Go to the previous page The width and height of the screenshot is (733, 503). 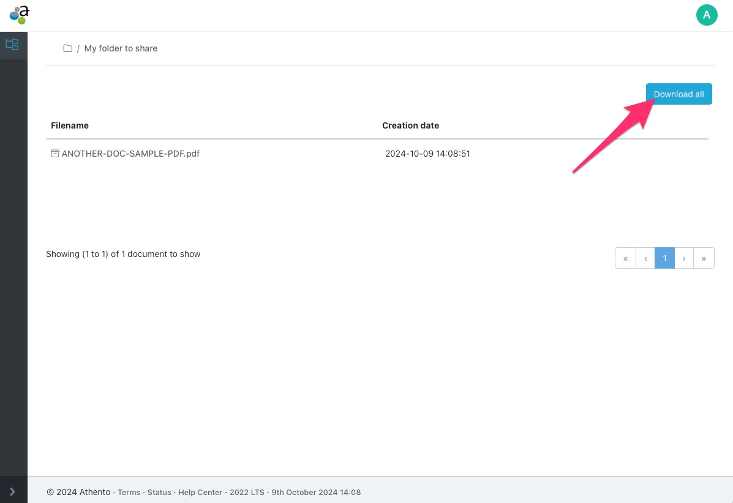tap(645, 258)
